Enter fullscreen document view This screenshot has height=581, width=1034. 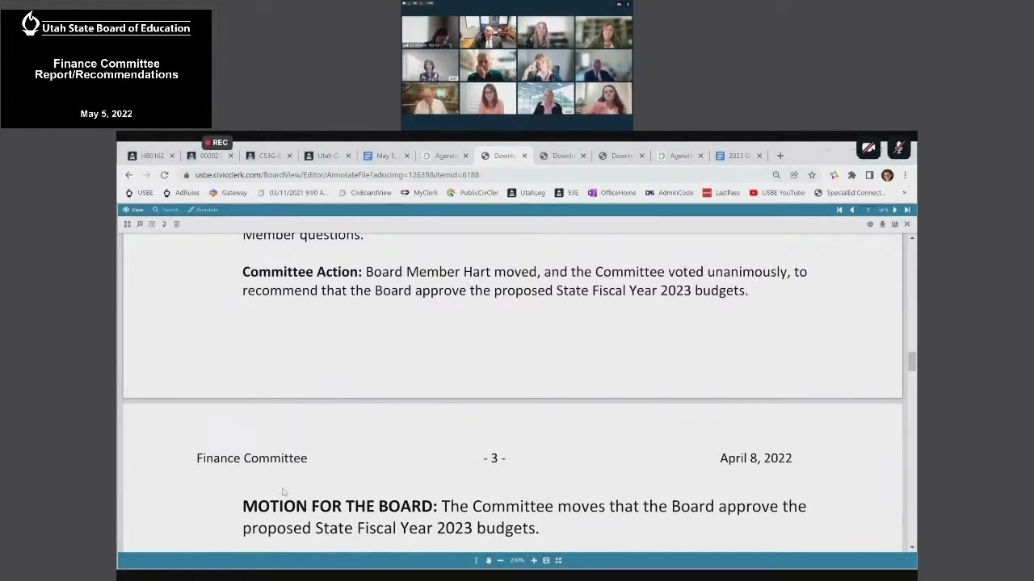pos(558,560)
